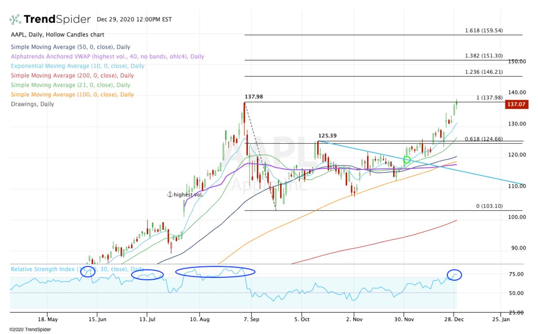Click the 0.618 (124.66) Fibonacci level label
538x334 pixels.
click(x=484, y=139)
